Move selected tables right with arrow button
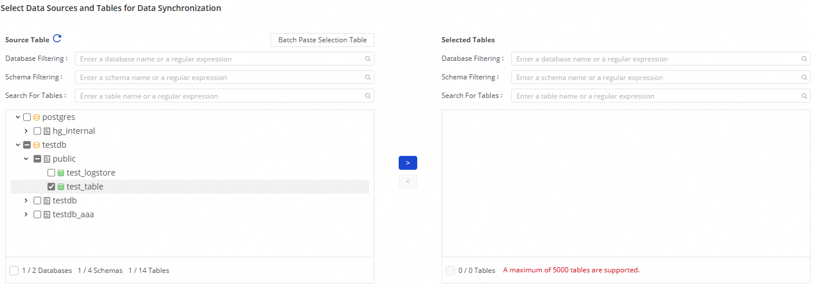The image size is (813, 288). tap(407, 163)
